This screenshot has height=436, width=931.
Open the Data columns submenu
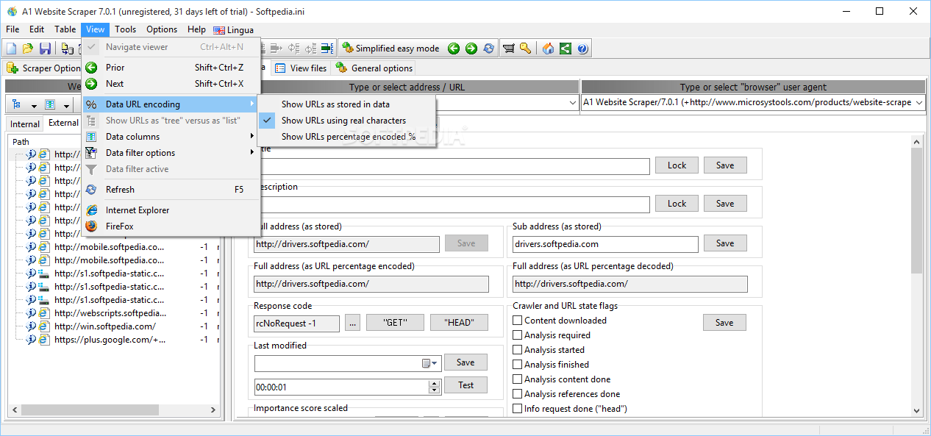click(171, 136)
